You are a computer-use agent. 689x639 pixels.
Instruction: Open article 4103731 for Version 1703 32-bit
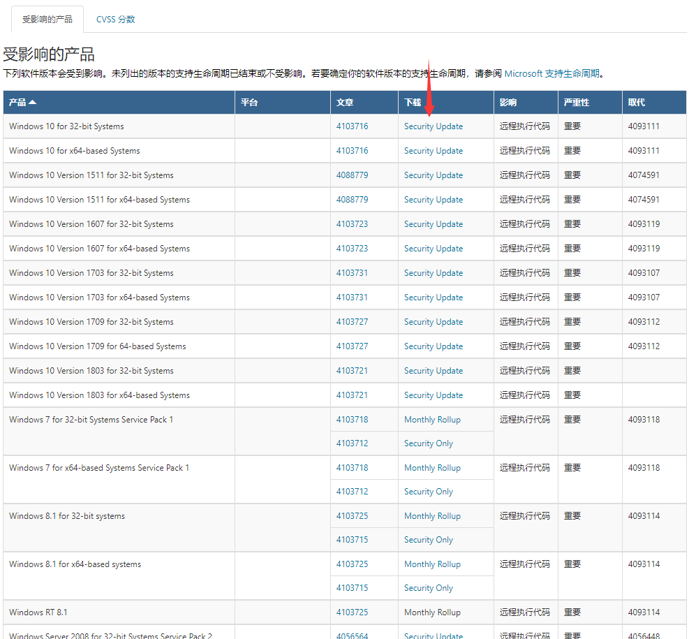tap(352, 273)
